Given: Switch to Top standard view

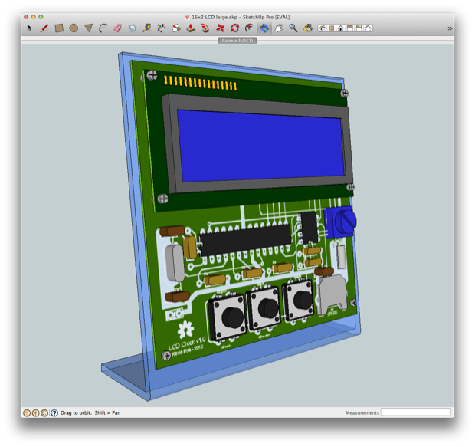Looking at the screenshot, I should [x=332, y=28].
